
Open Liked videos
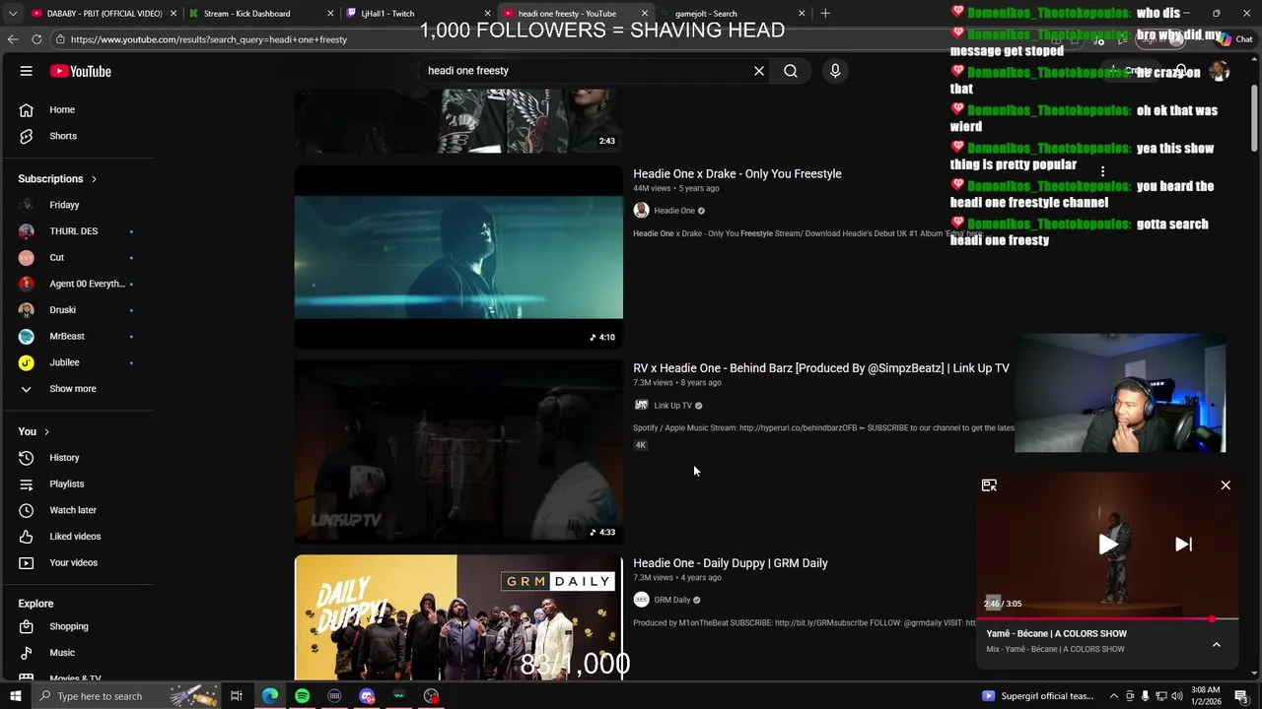(x=77, y=537)
